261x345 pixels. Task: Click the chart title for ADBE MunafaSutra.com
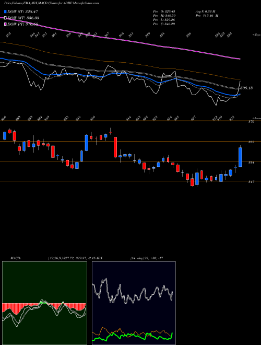[x=51, y=3]
